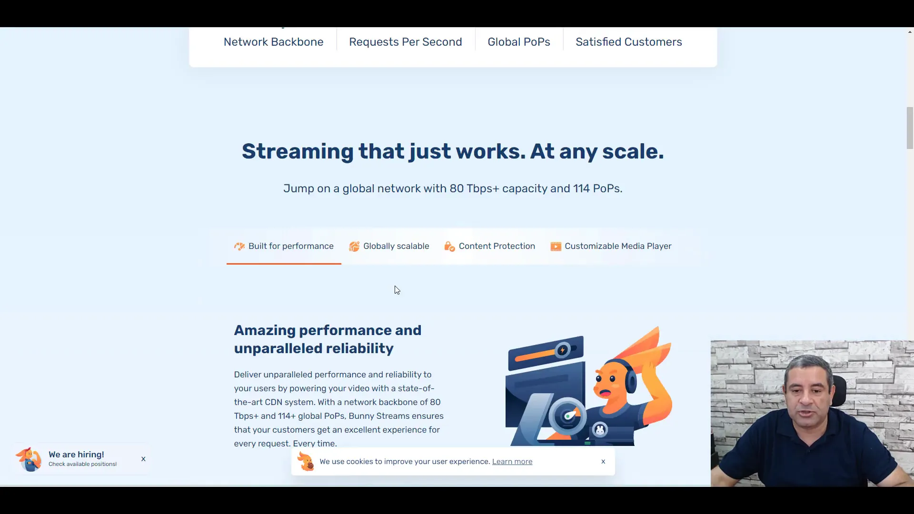Click the Bunny hiring mascot icon
This screenshot has width=914, height=514.
[x=29, y=459]
